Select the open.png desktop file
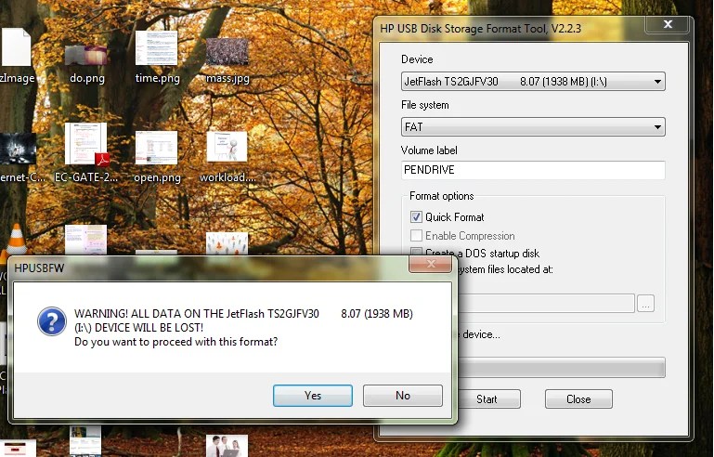This screenshot has width=714, height=457. coord(157,157)
